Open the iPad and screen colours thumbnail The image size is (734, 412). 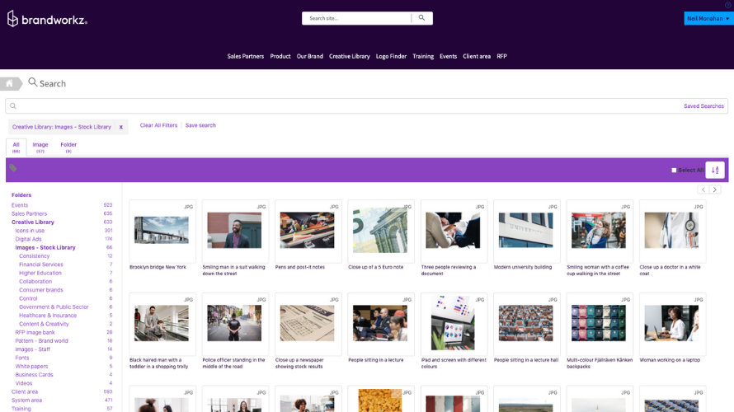[453, 323]
